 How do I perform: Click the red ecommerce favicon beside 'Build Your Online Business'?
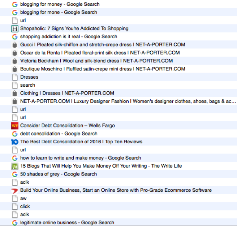(x=14, y=190)
